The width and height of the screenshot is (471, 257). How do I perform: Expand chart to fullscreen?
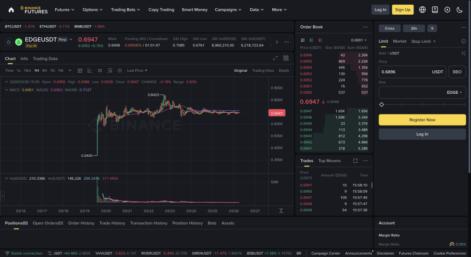(x=276, y=58)
